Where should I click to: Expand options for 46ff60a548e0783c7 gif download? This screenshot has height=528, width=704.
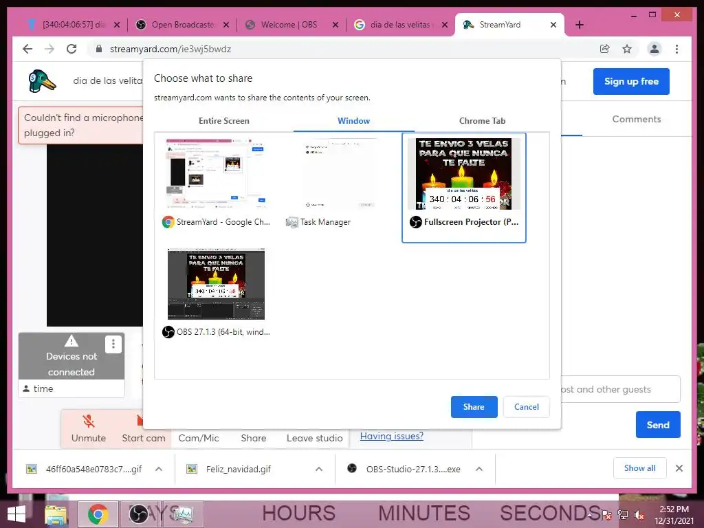pos(159,469)
